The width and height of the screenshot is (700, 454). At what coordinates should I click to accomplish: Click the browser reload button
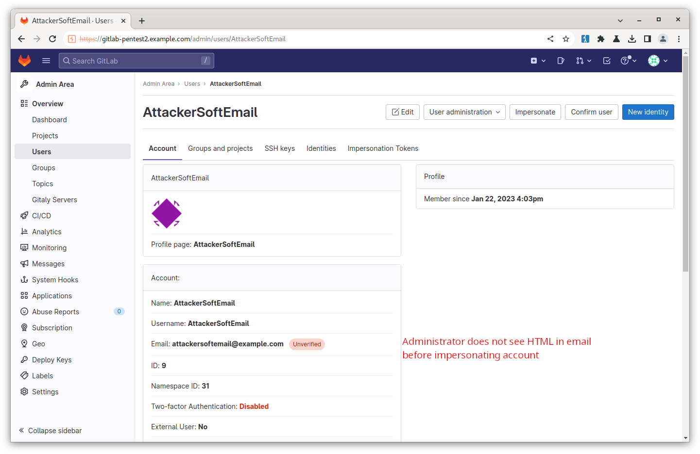click(x=52, y=39)
